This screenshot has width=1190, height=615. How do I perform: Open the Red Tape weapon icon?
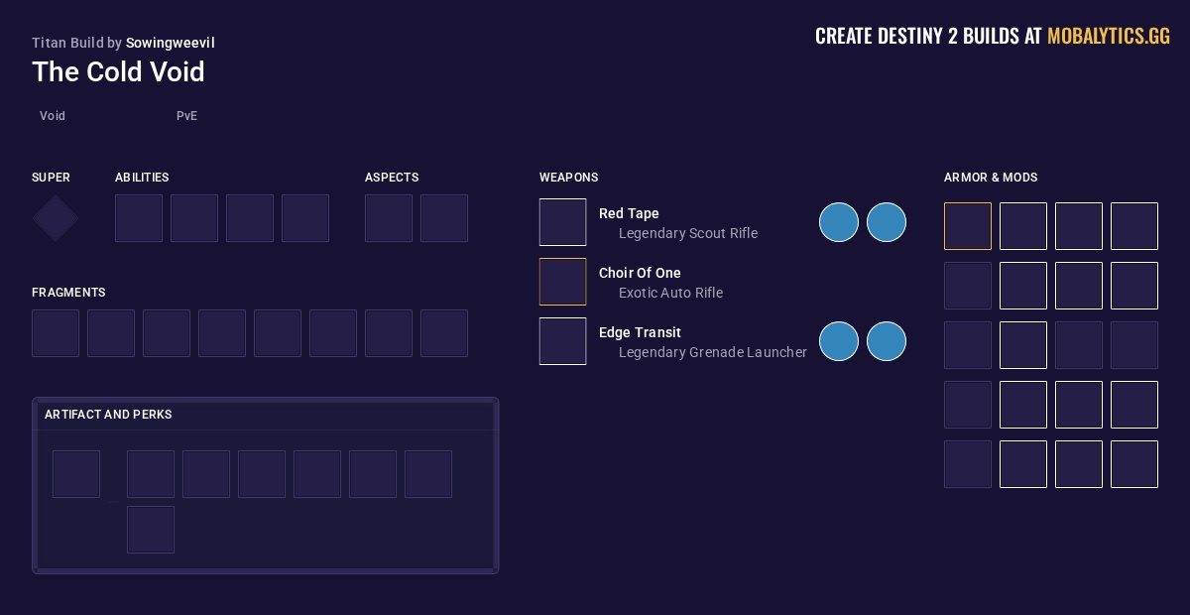[563, 222]
